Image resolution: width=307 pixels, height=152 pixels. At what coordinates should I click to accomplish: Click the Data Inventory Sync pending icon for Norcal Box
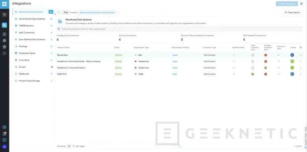click(253, 55)
